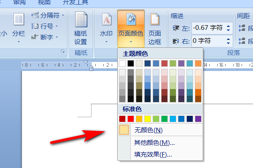
Task: Open Page Borders (页面边框)
Action: (155, 28)
